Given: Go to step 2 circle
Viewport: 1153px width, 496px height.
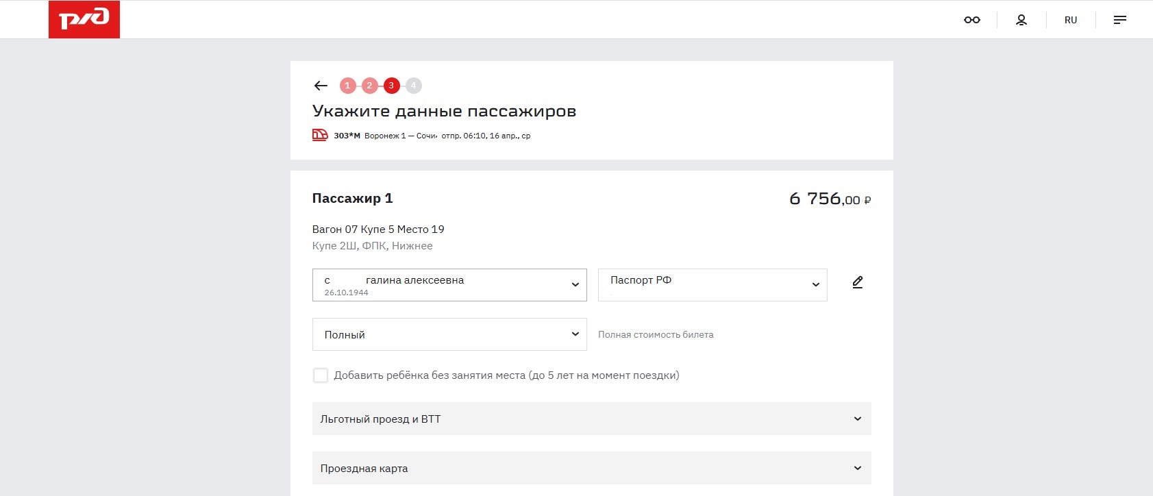Looking at the screenshot, I should tap(369, 86).
